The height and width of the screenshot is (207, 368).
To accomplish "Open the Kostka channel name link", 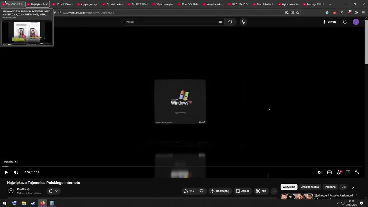I will [22, 189].
